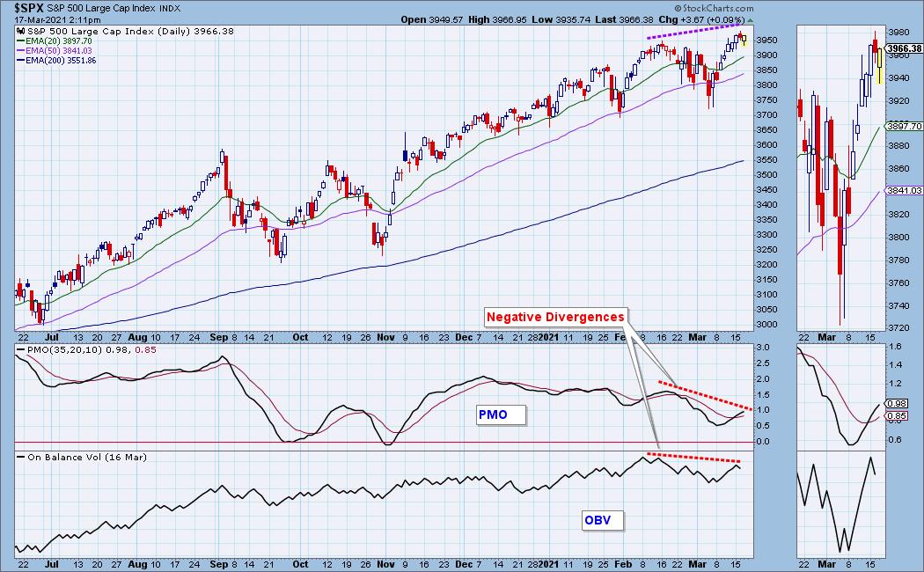The width and height of the screenshot is (924, 572).
Task: Click the 3500 price axis label
Action: 766,175
